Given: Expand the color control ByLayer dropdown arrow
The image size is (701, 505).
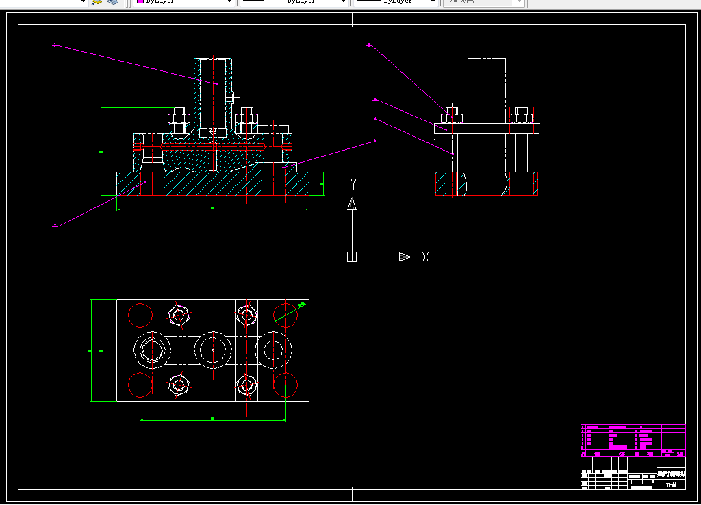Looking at the screenshot, I should 229,2.
